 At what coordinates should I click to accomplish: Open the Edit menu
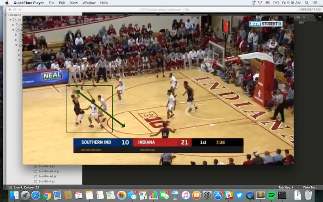click(x=62, y=3)
